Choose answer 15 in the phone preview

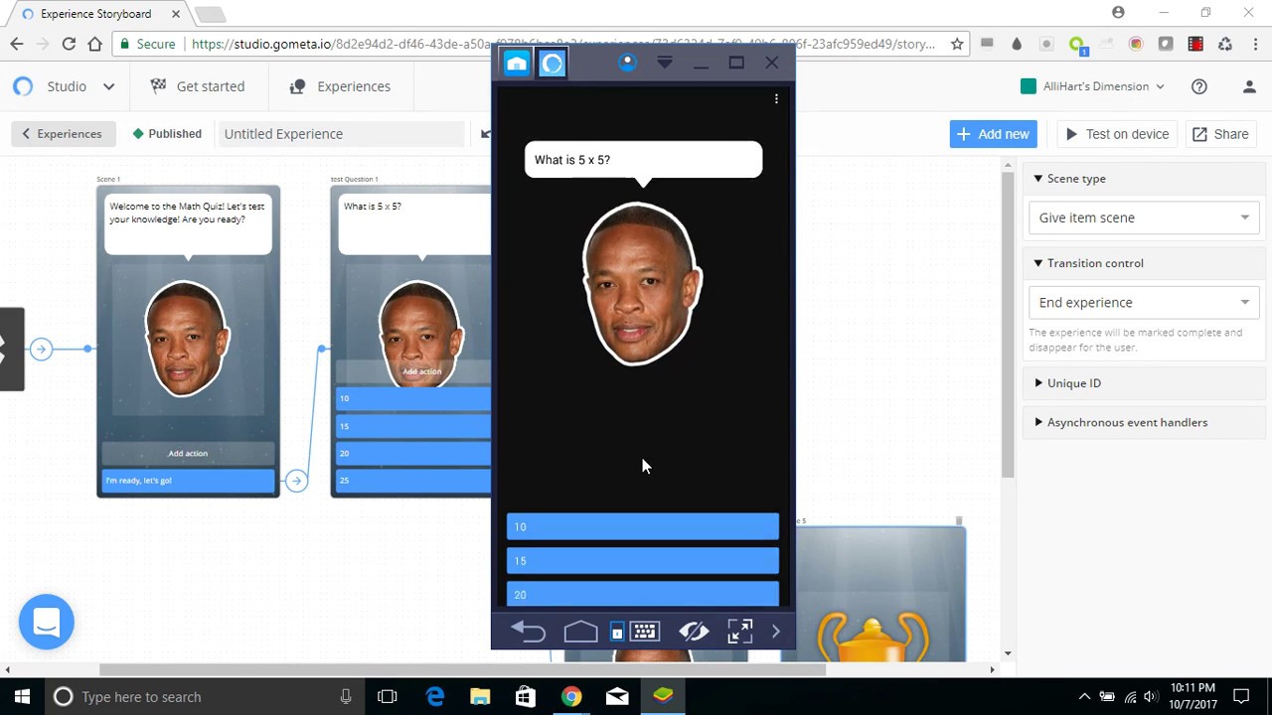pyautogui.click(x=643, y=561)
